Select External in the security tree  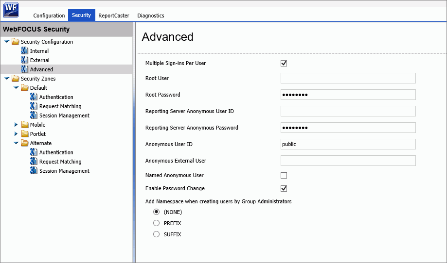(39, 60)
